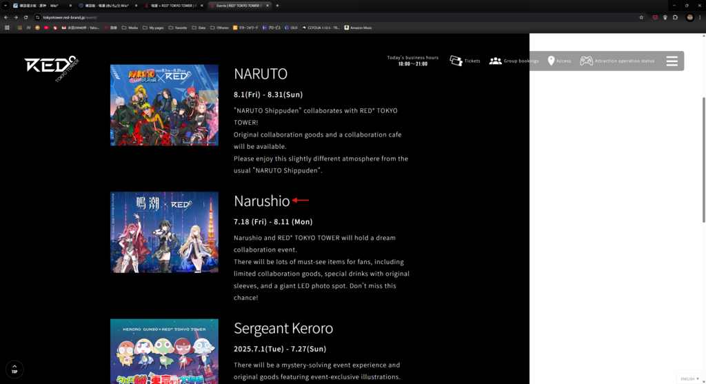Click the date 8.1(Fri) - 8.31(Sun)
This screenshot has height=384, width=706.
pos(268,94)
